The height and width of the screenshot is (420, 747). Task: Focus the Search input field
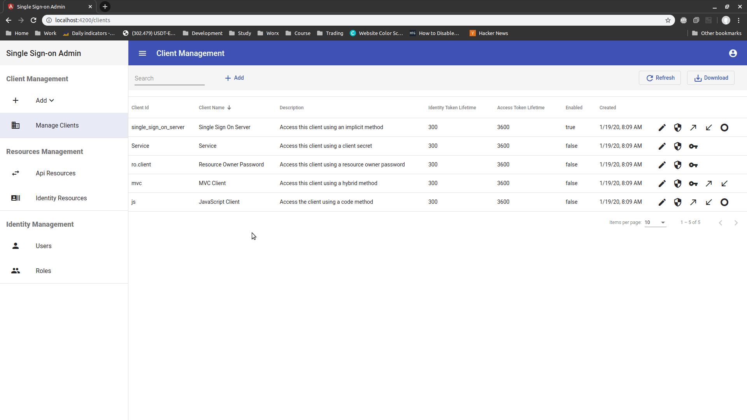click(x=169, y=79)
